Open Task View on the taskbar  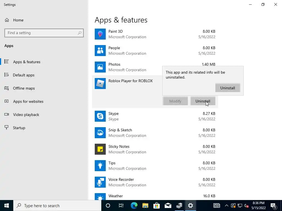coord(121,206)
